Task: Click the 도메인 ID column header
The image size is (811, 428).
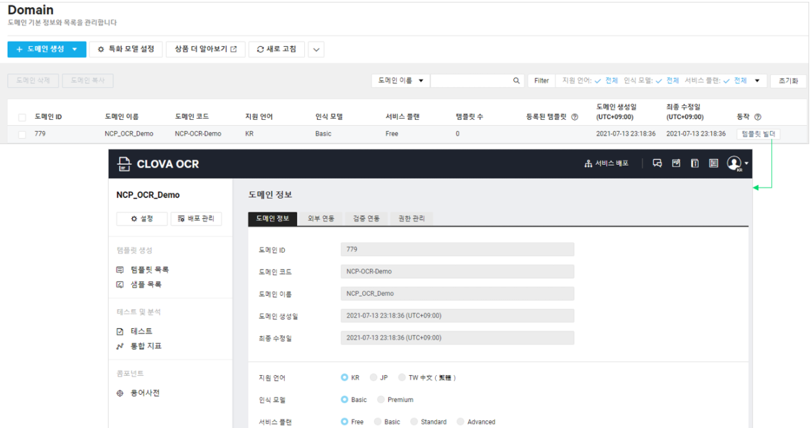Action: [48, 117]
